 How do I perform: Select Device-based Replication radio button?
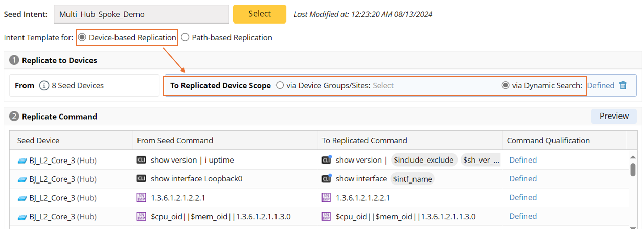tap(82, 37)
